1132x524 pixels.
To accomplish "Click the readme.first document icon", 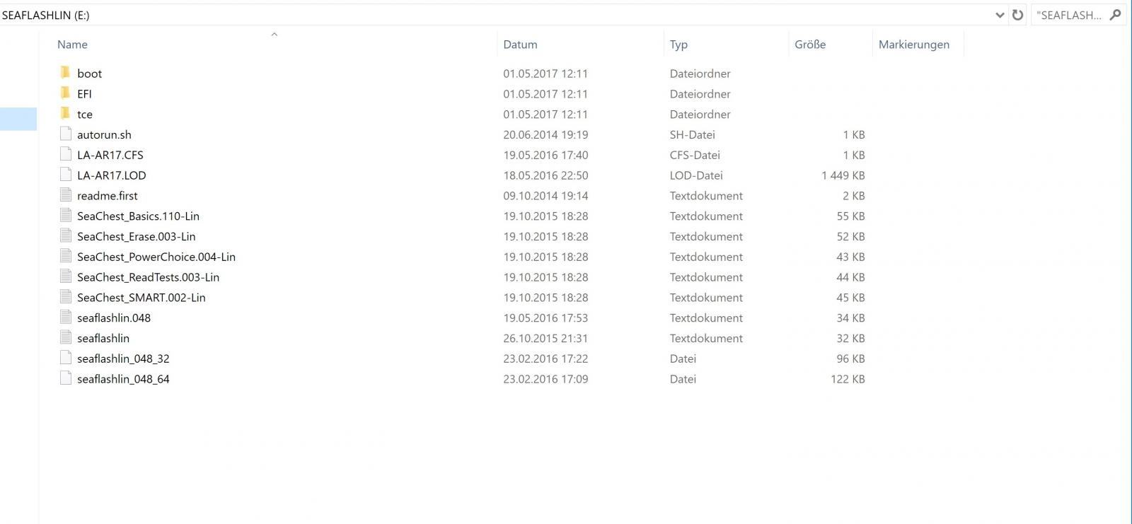I will (x=66, y=195).
